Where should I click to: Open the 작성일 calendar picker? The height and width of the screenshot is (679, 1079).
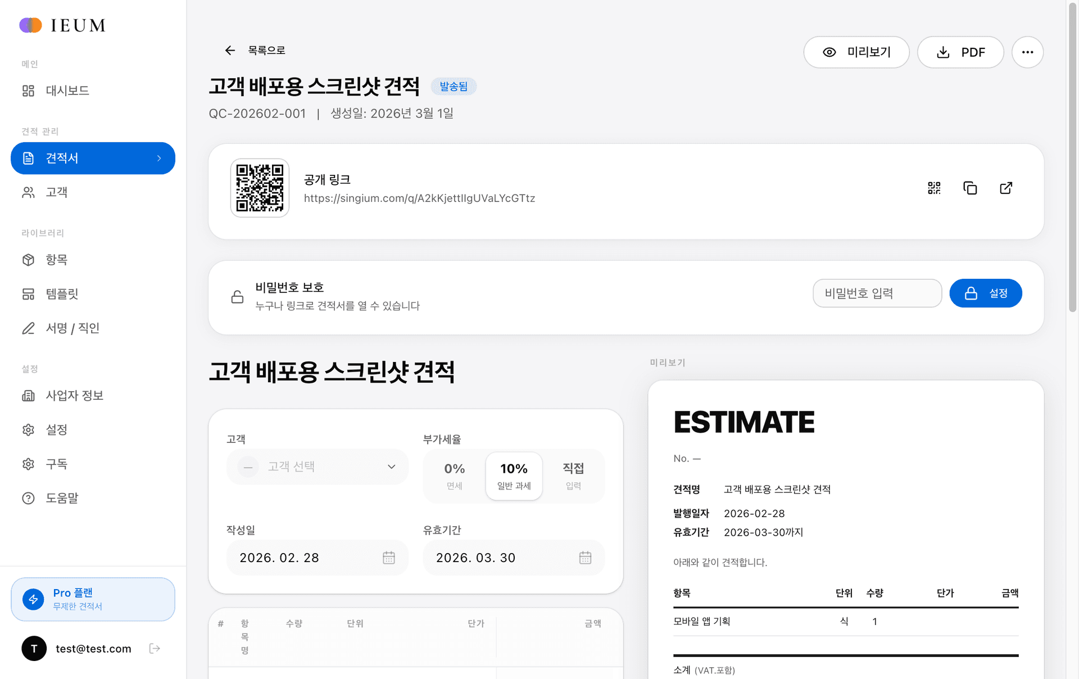coord(388,558)
